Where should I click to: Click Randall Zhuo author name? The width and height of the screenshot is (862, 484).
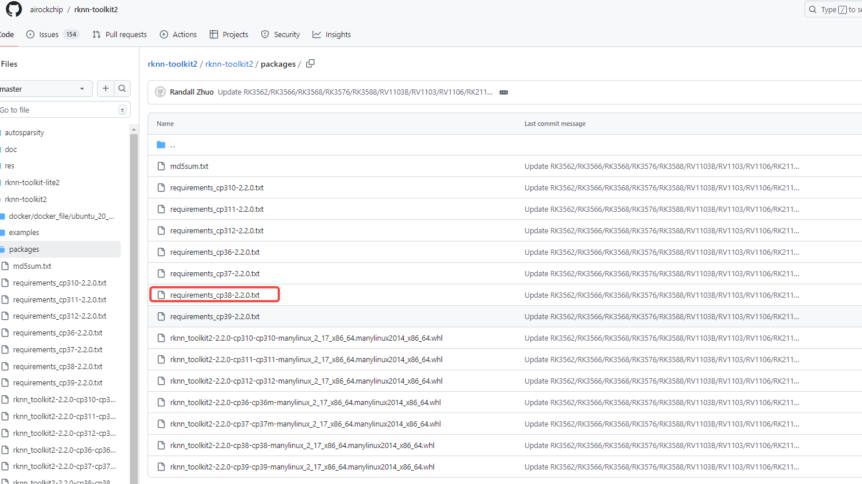192,92
